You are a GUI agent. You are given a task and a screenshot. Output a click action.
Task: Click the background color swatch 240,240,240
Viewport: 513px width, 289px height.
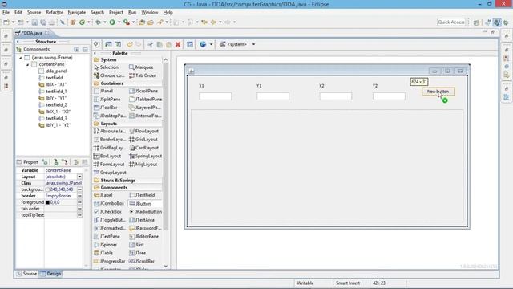coord(47,189)
